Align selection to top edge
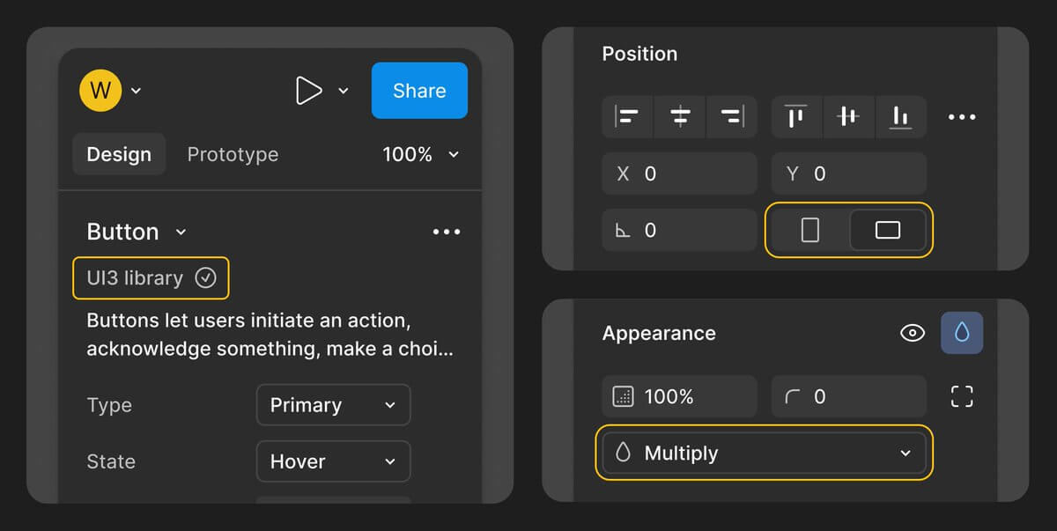Image resolution: width=1057 pixels, height=531 pixels. [796, 117]
